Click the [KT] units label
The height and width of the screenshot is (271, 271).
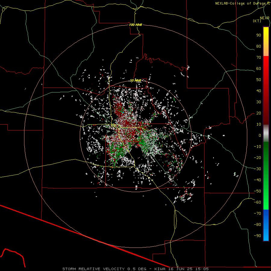(x=257, y=21)
